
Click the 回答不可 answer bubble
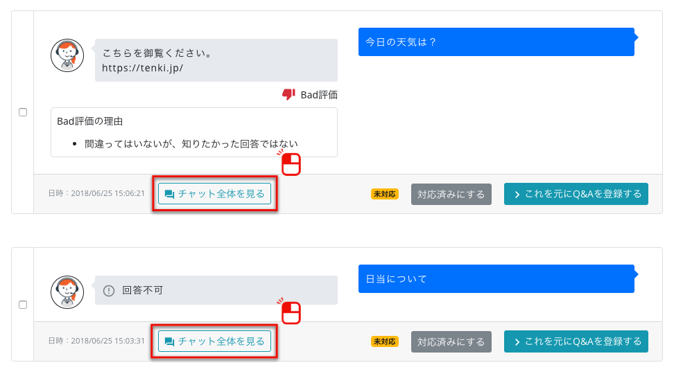coord(216,290)
